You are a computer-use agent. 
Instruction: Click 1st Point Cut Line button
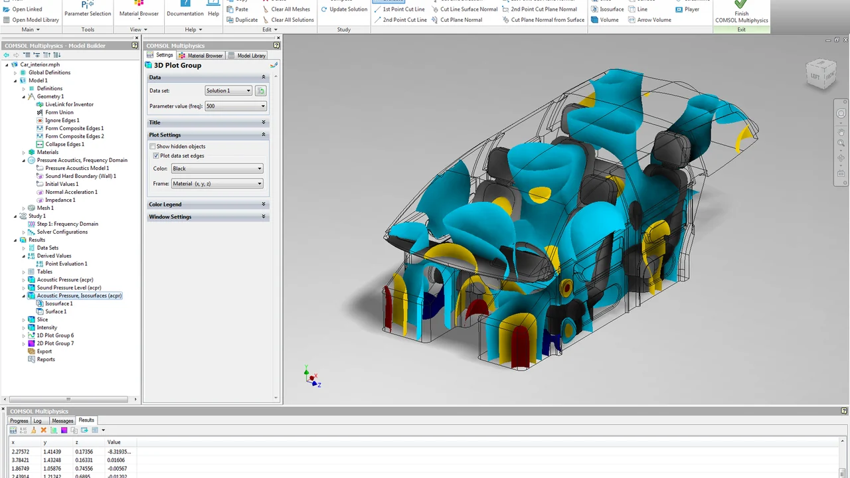[x=398, y=9]
